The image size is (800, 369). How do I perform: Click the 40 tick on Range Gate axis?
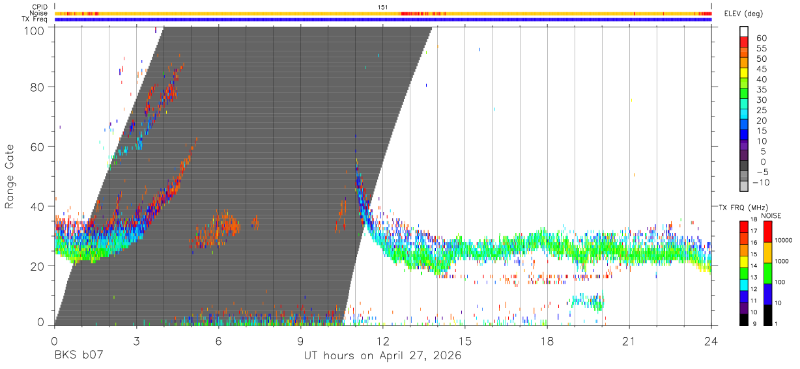[37, 206]
